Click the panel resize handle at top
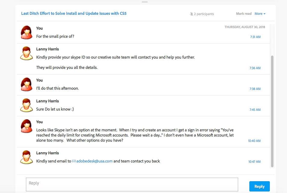287x193 pixels. tap(145, 2)
